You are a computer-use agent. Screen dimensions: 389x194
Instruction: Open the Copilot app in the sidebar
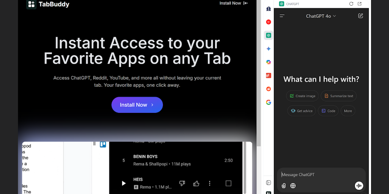tap(269, 62)
